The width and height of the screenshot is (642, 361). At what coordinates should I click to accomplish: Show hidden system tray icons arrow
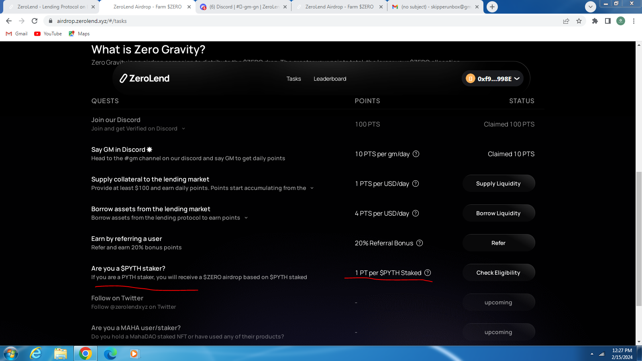coord(592,354)
